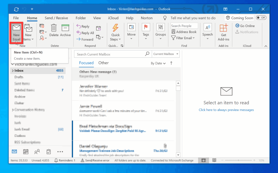Screen dimensions: 278x173
Task: Expand the By Date sort dropdown
Action: (158, 63)
